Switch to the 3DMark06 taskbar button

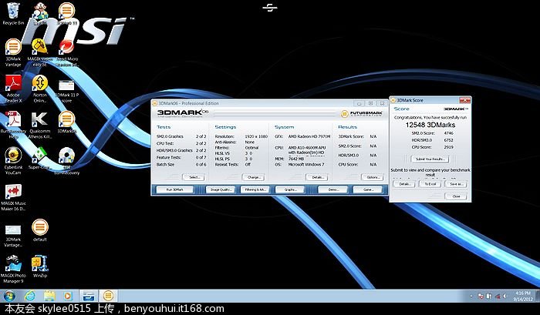coord(108,296)
